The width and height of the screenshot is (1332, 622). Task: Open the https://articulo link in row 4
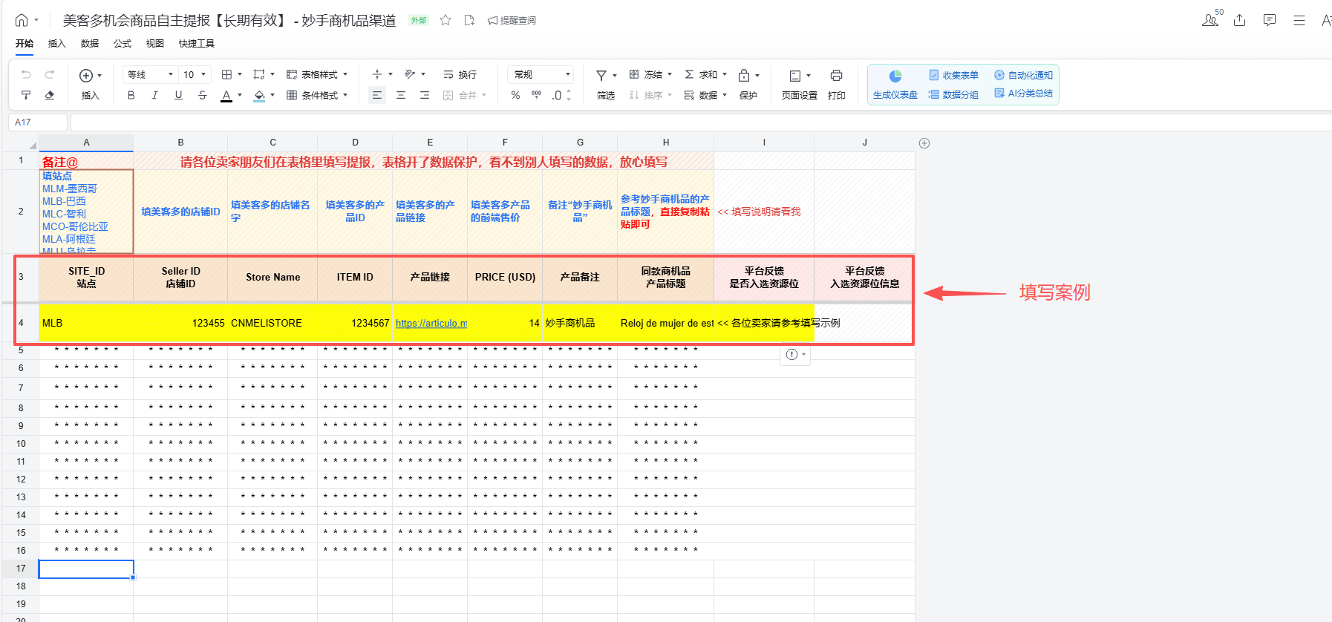click(x=431, y=323)
